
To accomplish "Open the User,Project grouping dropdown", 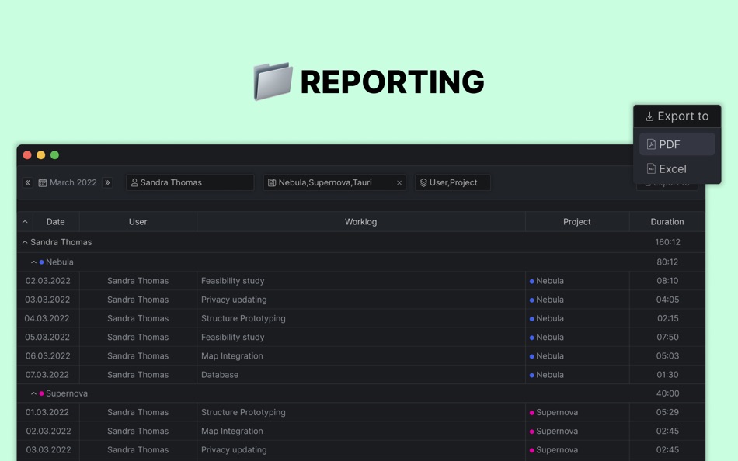I will click(453, 182).
